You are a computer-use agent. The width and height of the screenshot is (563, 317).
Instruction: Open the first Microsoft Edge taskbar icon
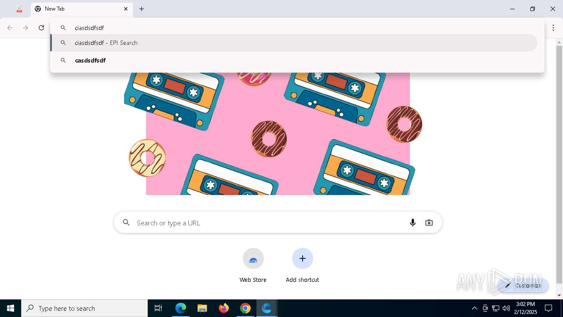[x=181, y=308]
